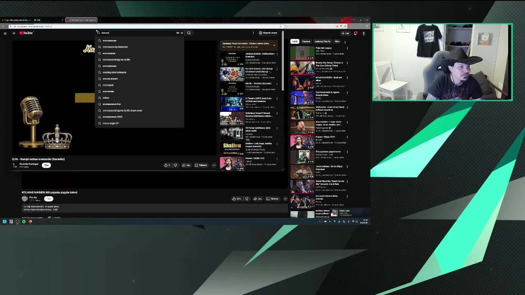
Task: Dislike the KOLMAS NAINEN video
Action: pos(247,199)
